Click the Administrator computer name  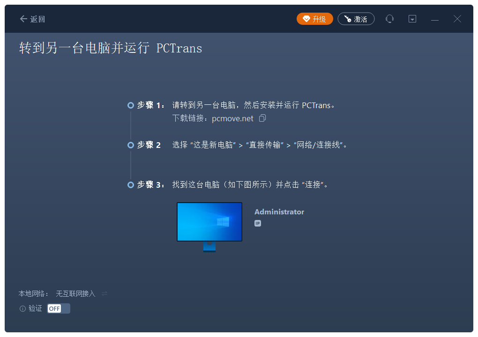(x=279, y=212)
